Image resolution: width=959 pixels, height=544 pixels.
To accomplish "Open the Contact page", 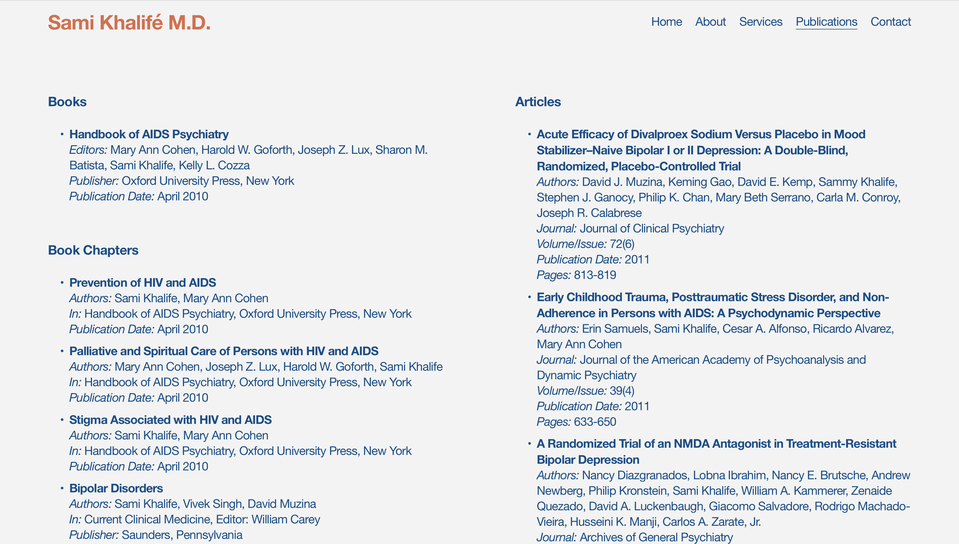I will point(891,22).
